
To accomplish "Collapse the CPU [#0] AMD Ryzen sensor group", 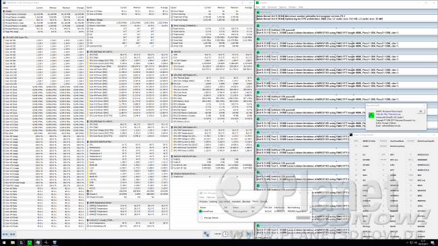I will click(4, 37).
